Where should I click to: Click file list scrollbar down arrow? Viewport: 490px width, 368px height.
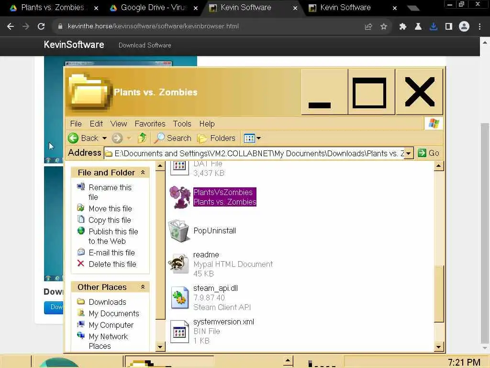pos(439,346)
